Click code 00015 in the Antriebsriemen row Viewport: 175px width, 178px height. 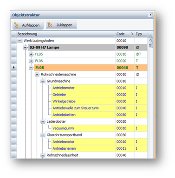[122, 148]
